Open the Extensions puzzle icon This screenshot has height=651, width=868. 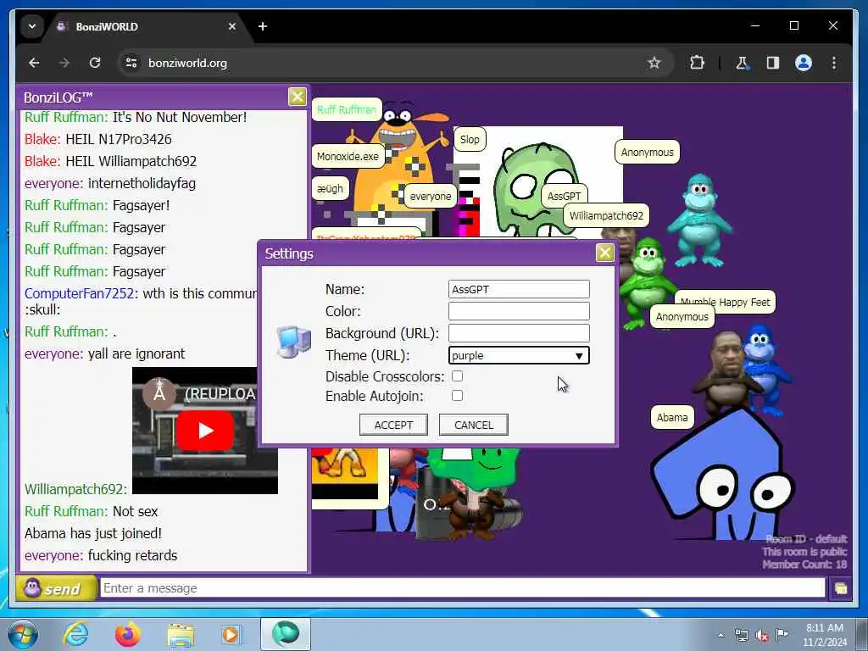tap(697, 63)
